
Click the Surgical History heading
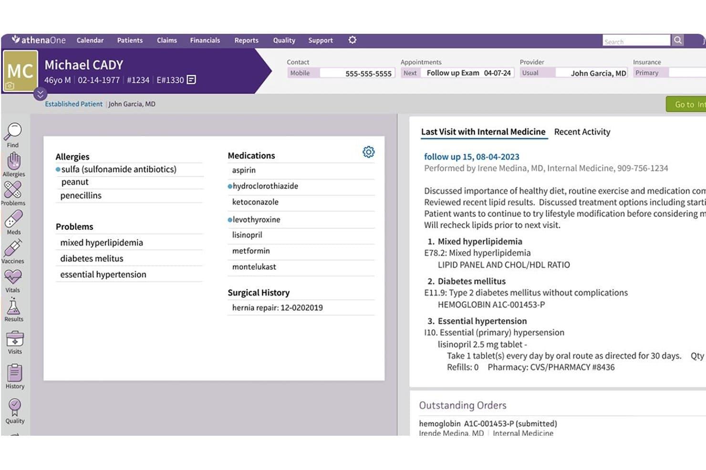click(x=259, y=293)
